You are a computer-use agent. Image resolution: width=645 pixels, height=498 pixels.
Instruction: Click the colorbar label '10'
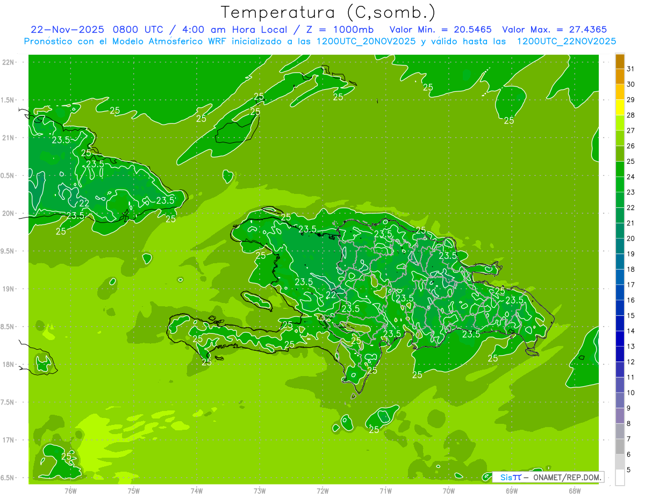[631, 393]
